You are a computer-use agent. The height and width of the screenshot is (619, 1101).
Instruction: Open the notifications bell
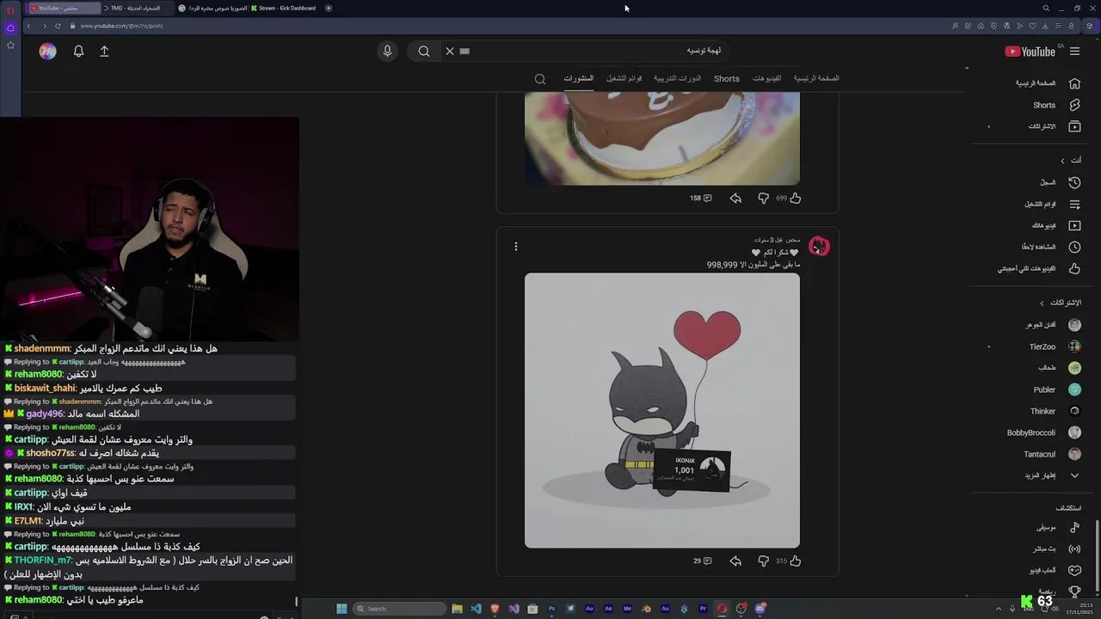pos(78,52)
